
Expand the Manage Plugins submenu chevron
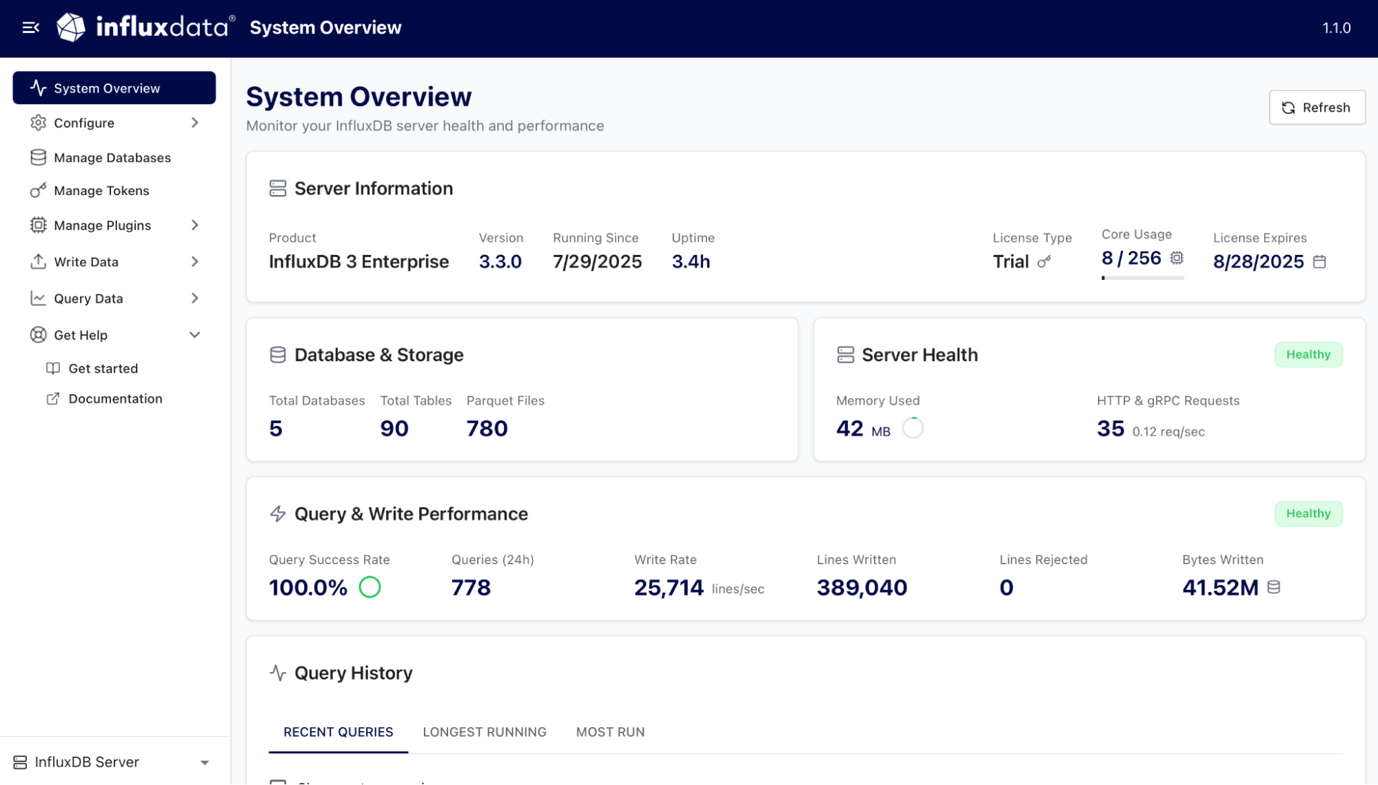point(195,225)
